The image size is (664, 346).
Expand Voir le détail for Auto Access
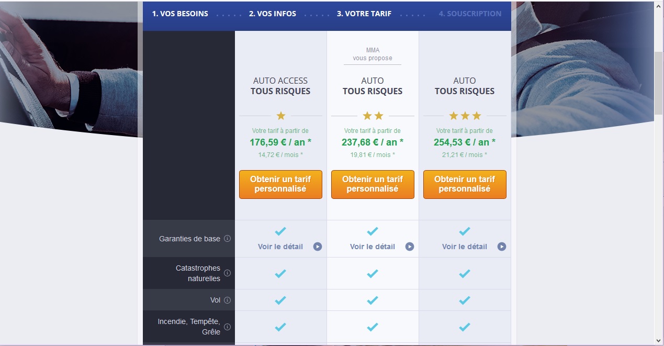click(x=280, y=247)
